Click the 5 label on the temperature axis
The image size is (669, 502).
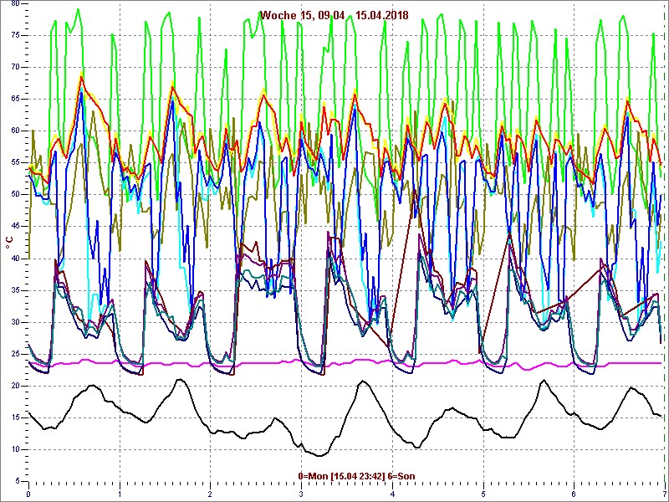point(18,481)
